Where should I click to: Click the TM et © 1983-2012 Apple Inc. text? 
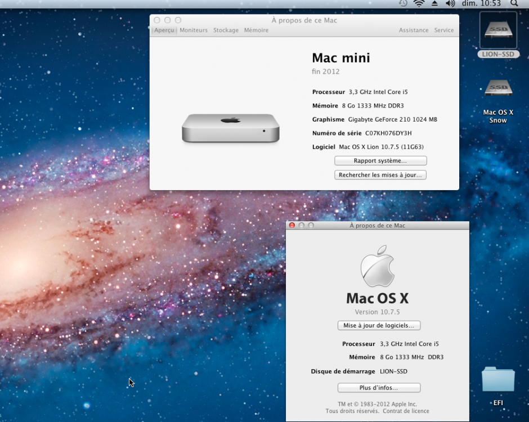point(377,404)
